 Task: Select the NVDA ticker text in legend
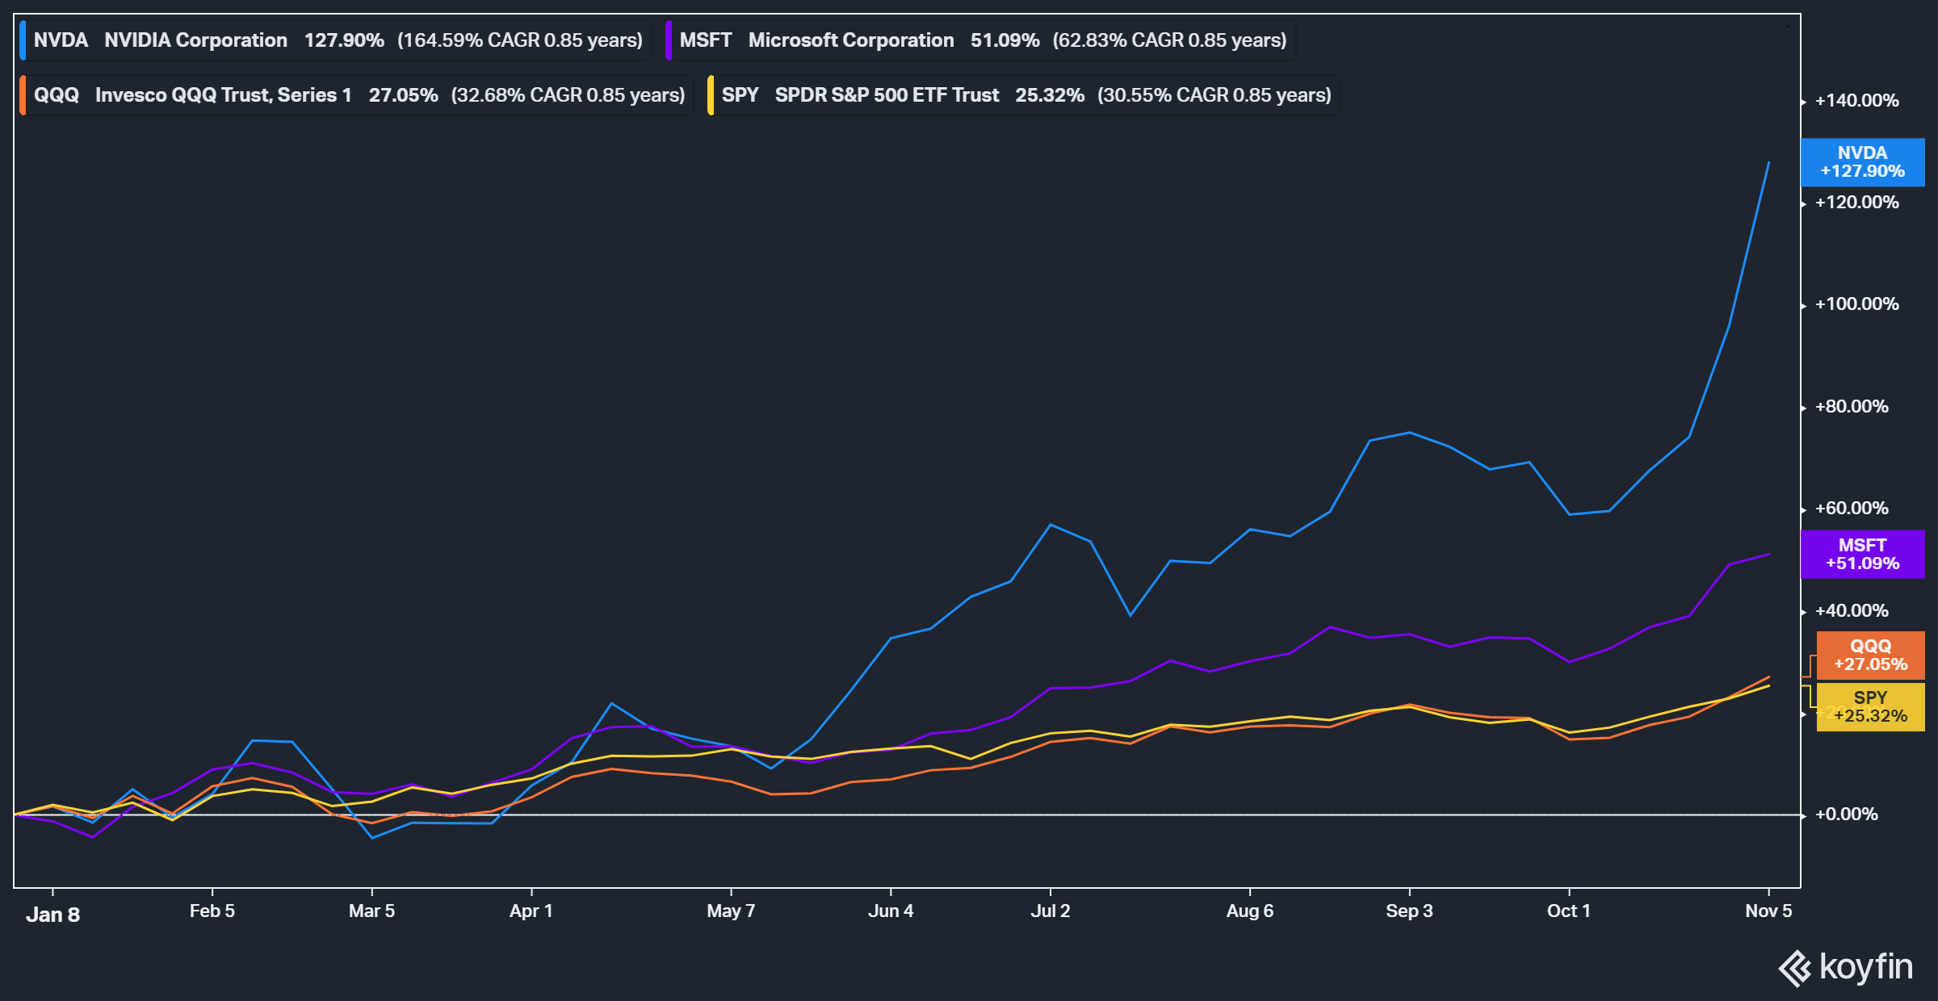[x=61, y=40]
